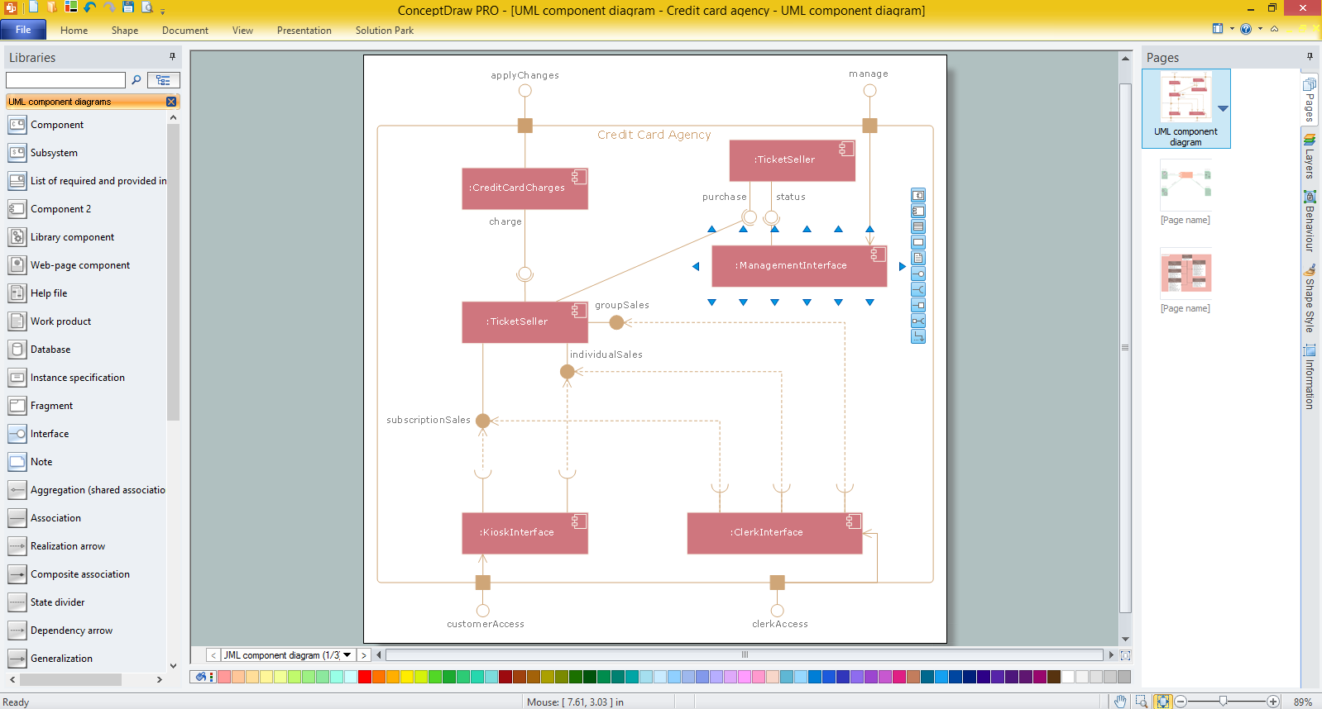Save the document with the floppy disk icon
This screenshot has width=1322, height=709.
point(128,7)
